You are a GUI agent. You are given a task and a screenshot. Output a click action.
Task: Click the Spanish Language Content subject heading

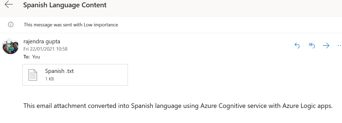pyautogui.click(x=65, y=5)
